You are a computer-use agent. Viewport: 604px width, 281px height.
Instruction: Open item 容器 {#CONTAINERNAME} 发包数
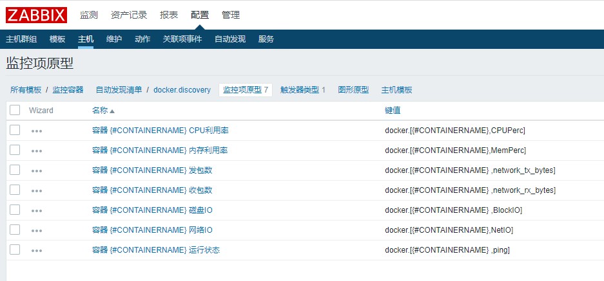(x=152, y=170)
